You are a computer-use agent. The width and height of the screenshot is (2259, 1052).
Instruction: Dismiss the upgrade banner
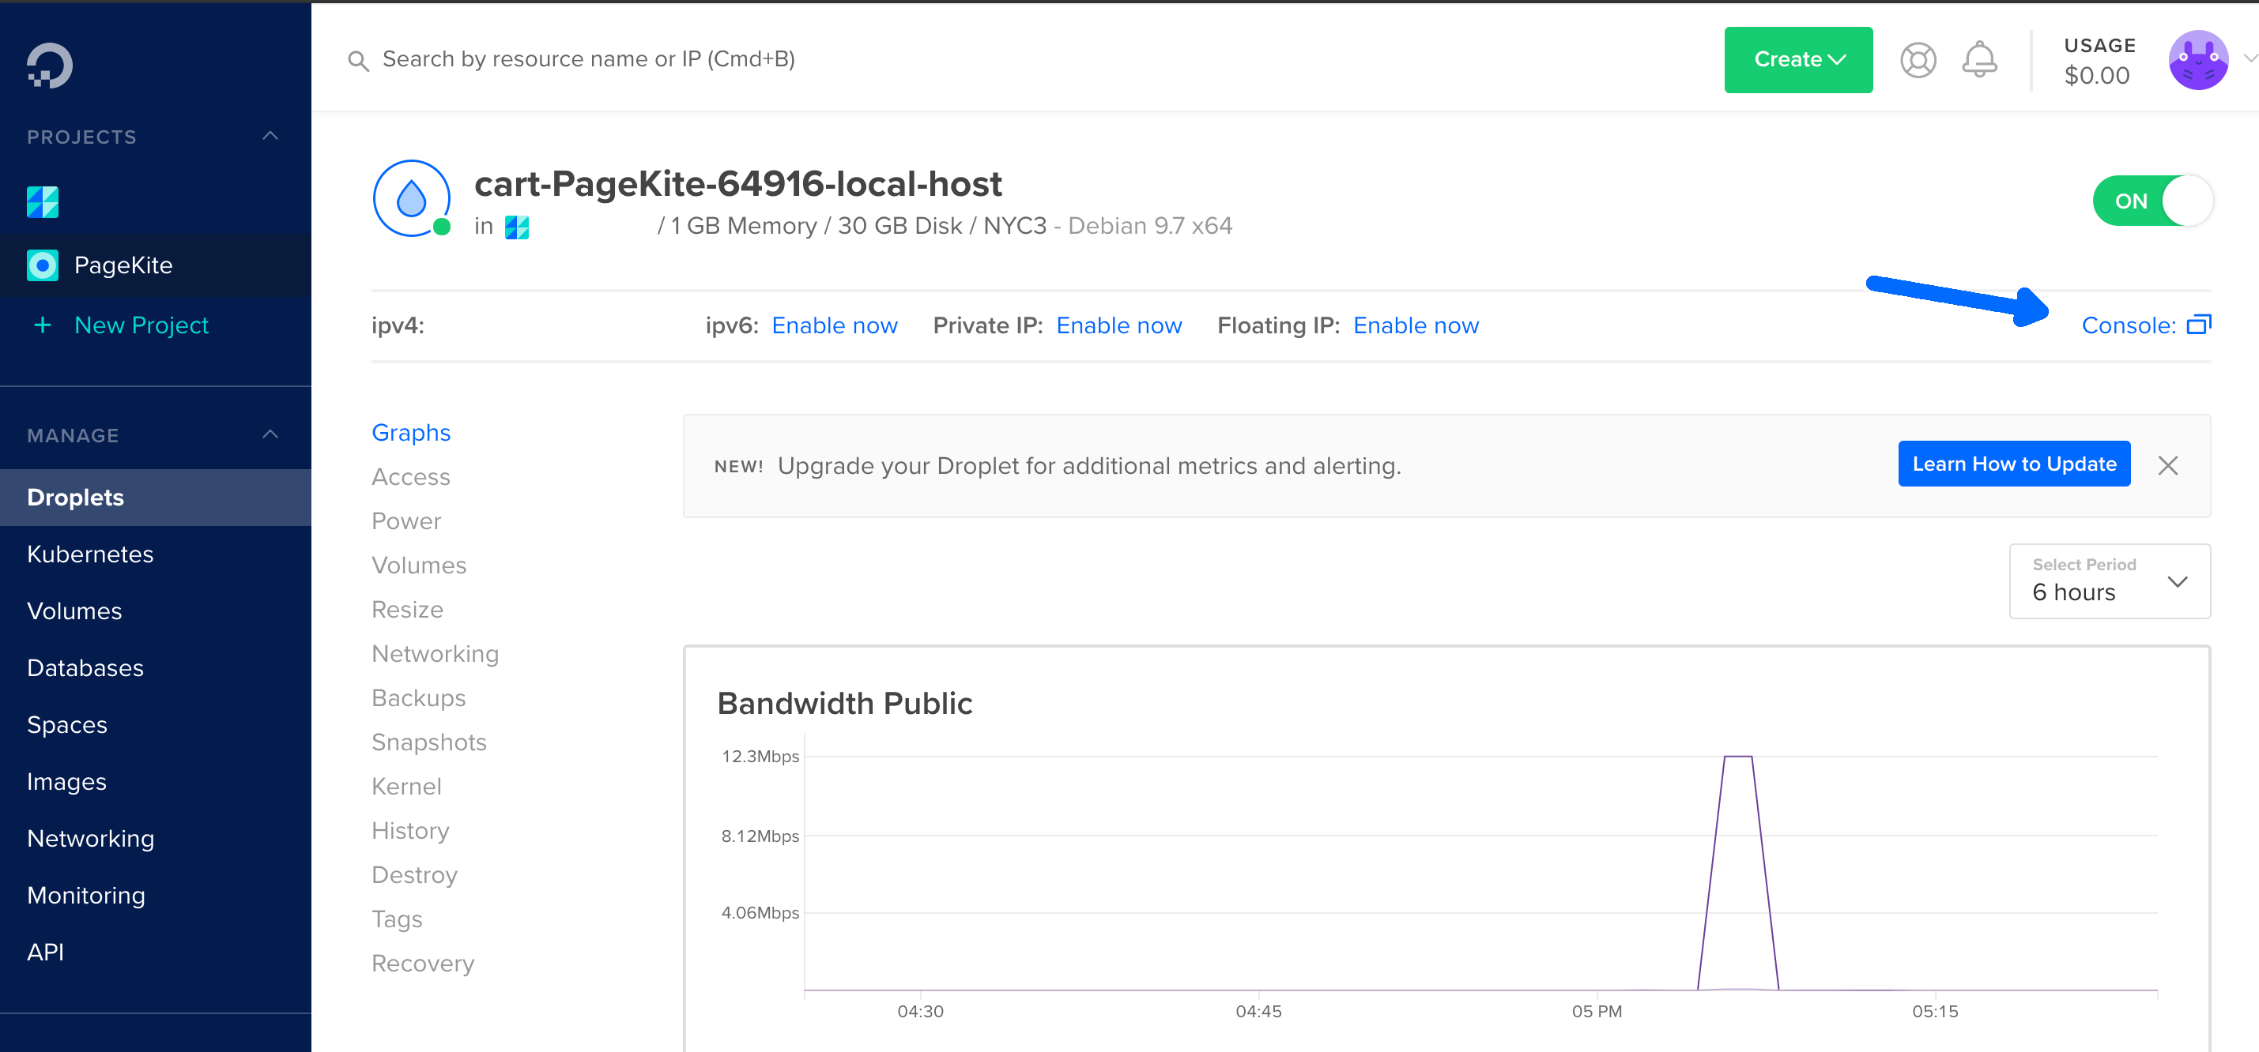pyautogui.click(x=2168, y=465)
